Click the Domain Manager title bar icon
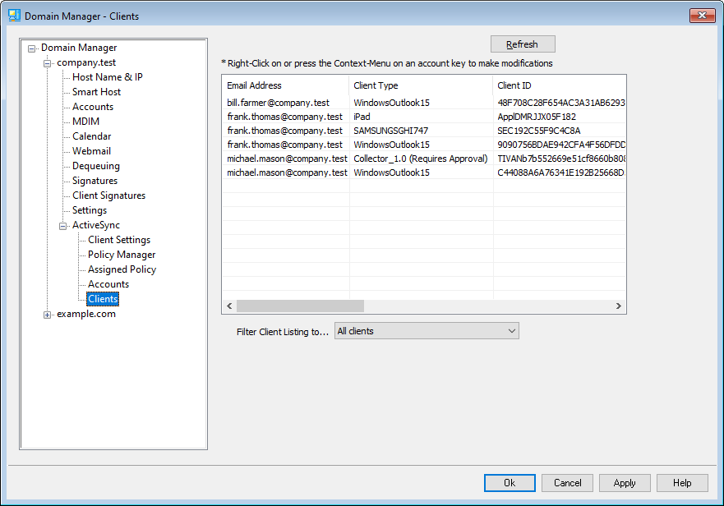 14,16
